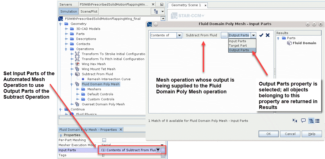
Task: Click the Subtract From Fluid selector button
Action: [201, 35]
